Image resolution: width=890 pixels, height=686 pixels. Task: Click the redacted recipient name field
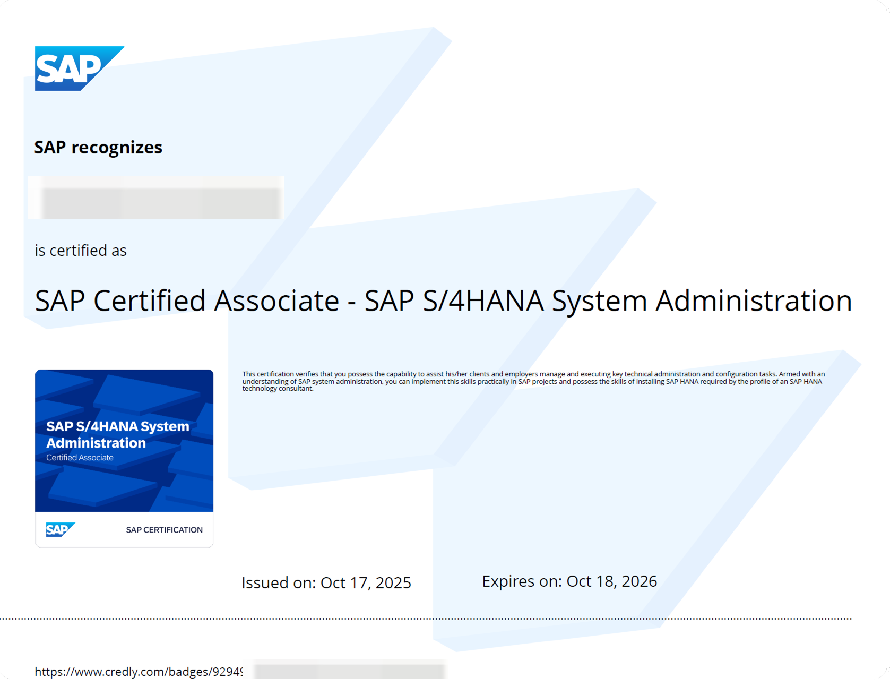[156, 198]
